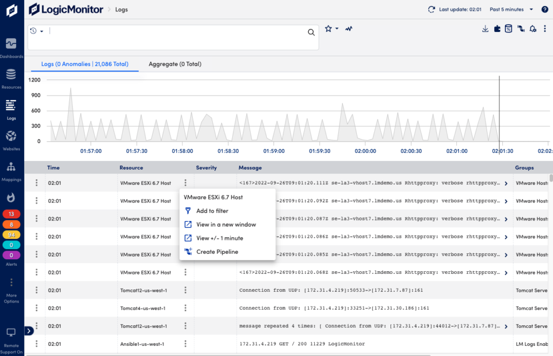Click the yellow warning alerts badge 94
The height and width of the screenshot is (356, 553).
click(11, 234)
